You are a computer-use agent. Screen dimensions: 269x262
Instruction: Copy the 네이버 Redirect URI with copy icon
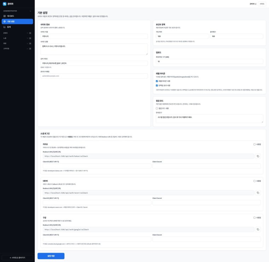pos(258,193)
